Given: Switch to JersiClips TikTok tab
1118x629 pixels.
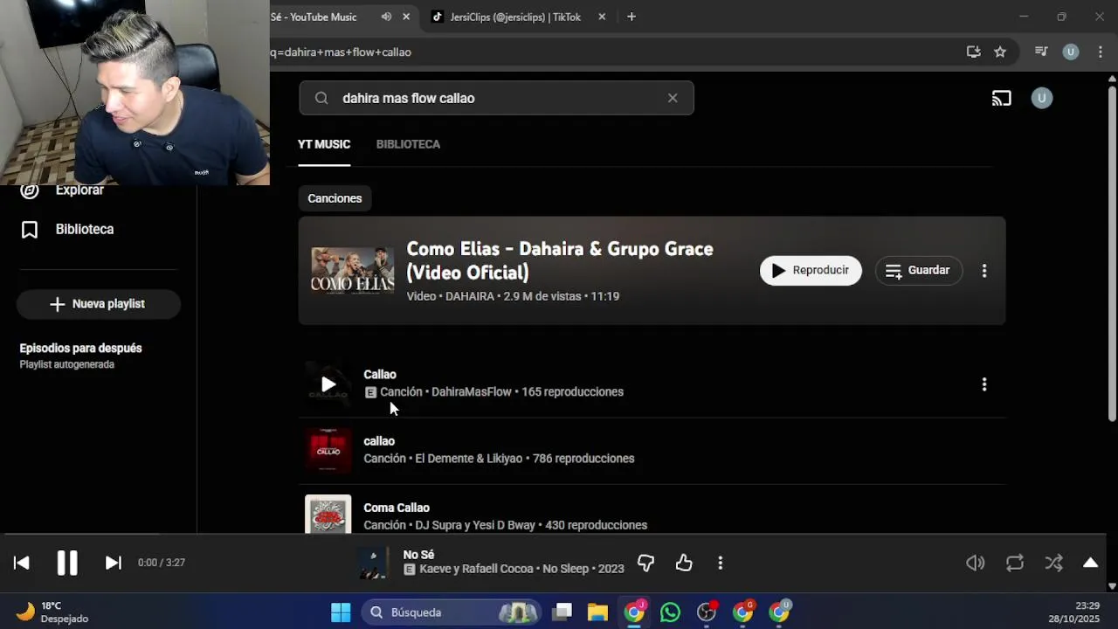Looking at the screenshot, I should coord(515,17).
